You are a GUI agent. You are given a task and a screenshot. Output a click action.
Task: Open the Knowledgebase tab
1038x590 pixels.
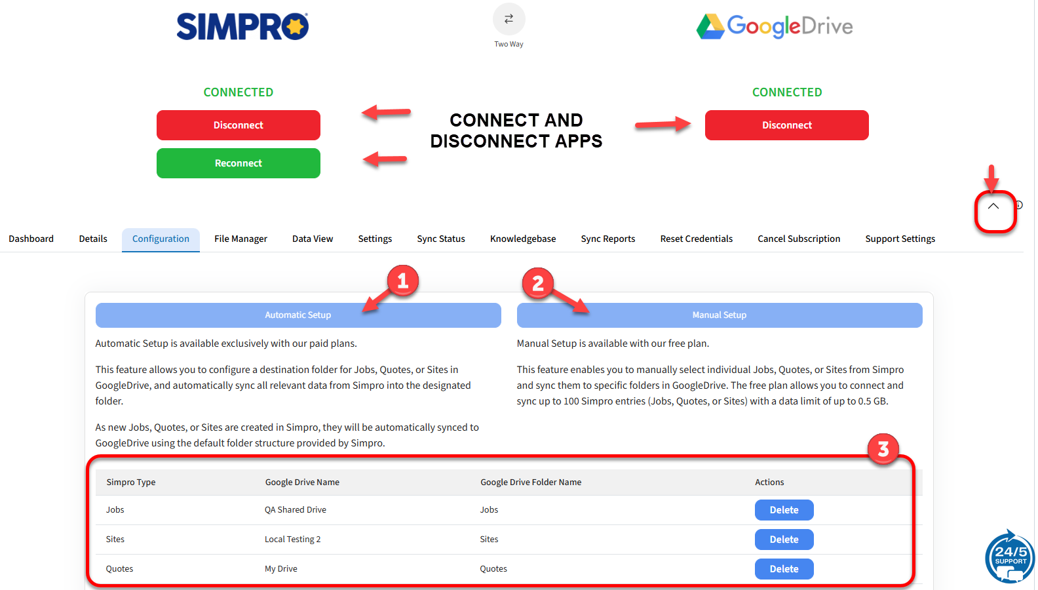[523, 239]
